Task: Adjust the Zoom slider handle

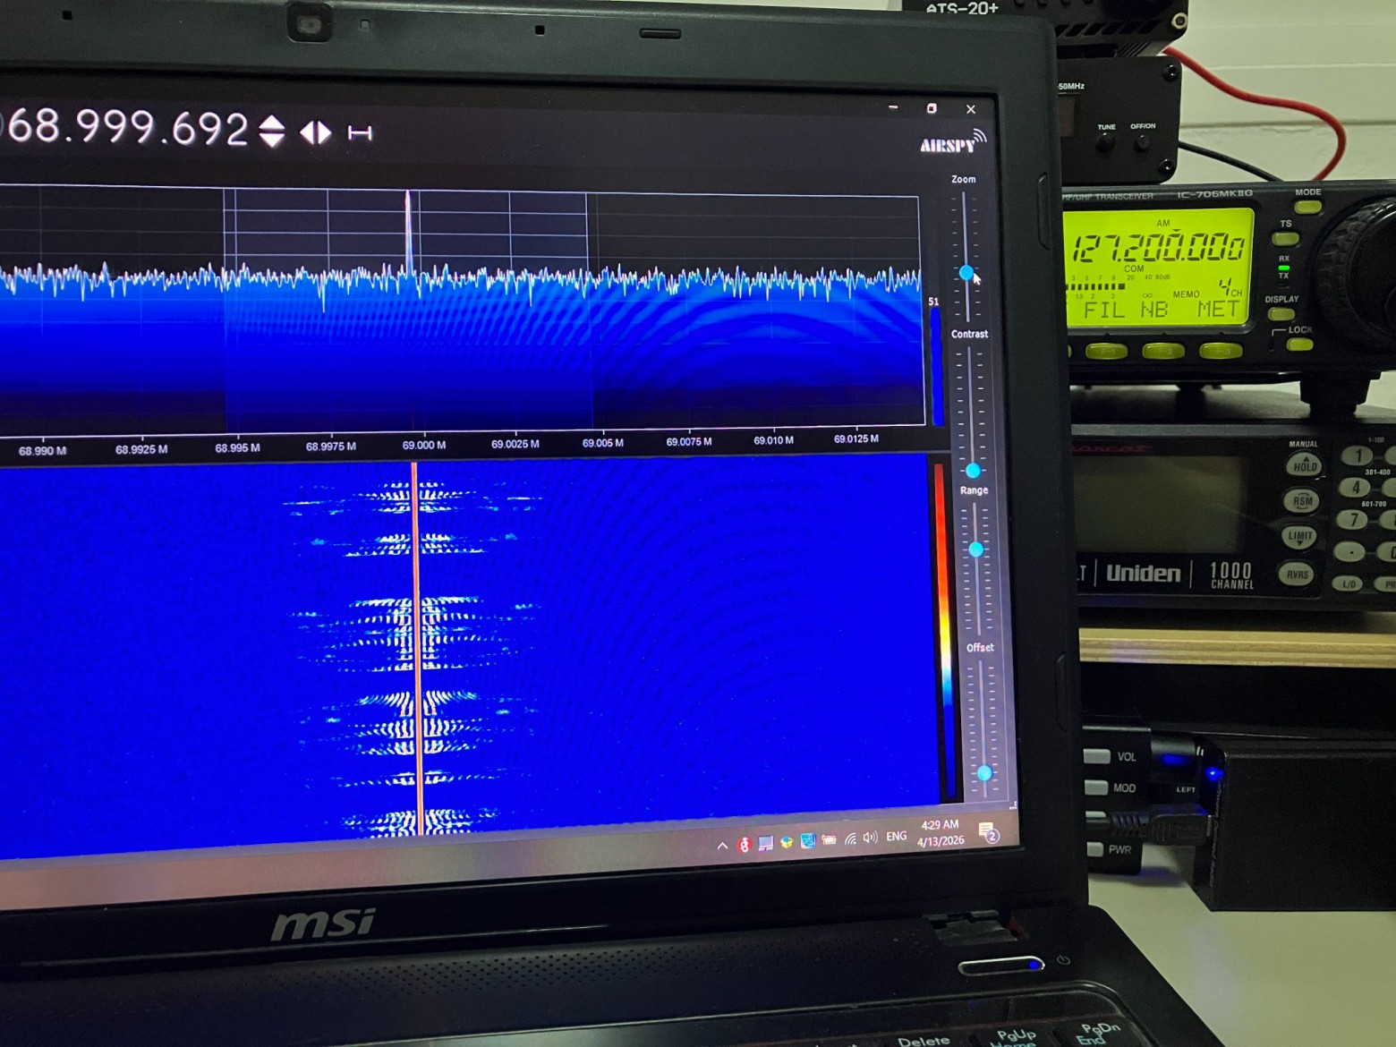Action: point(966,272)
